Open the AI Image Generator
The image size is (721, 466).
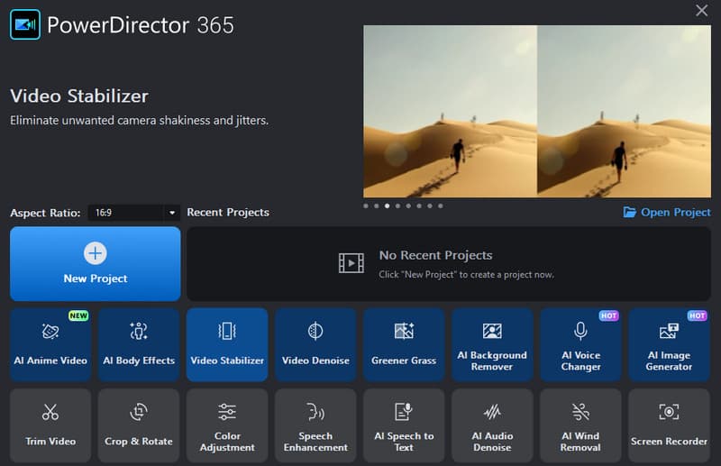coord(669,344)
